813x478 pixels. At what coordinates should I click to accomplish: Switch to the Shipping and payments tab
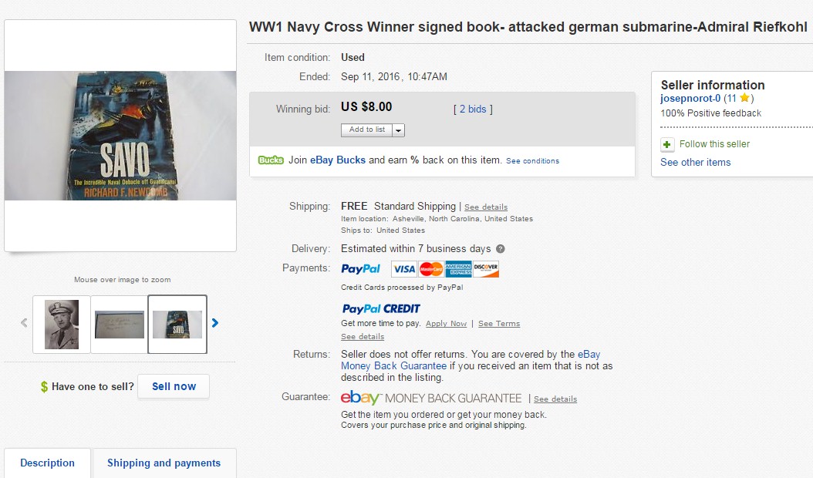pyautogui.click(x=164, y=463)
